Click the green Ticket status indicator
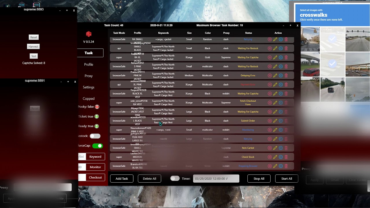Image resolution: width=370 pixels, height=208 pixels. [x=97, y=116]
